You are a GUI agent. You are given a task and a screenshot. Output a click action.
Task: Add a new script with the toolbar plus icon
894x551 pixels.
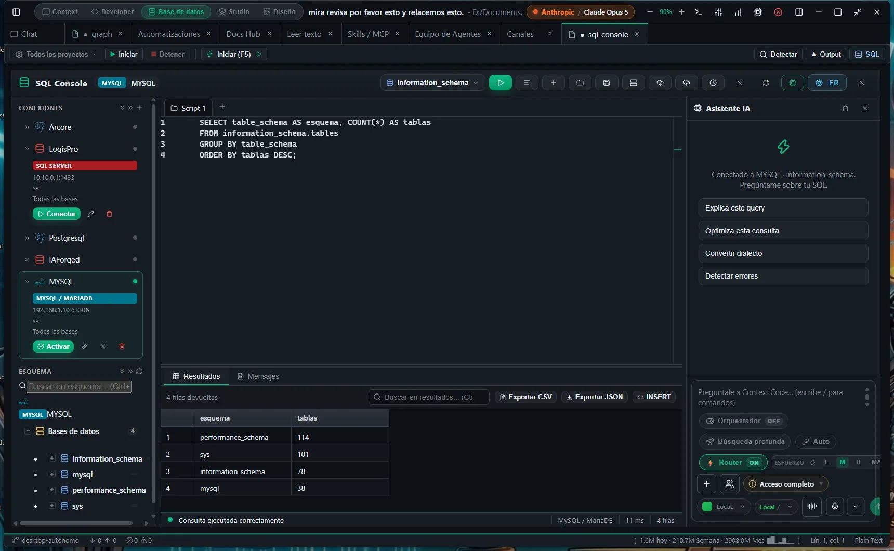click(x=554, y=83)
